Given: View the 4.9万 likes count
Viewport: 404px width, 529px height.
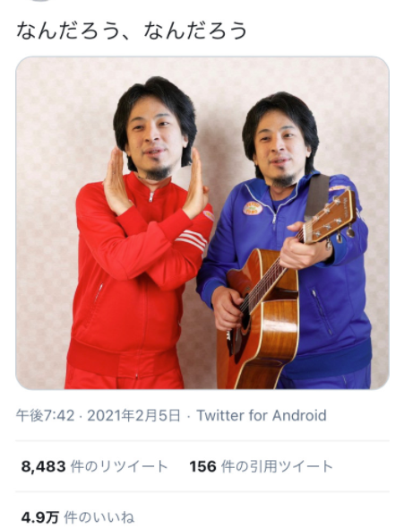Looking at the screenshot, I should pos(40,517).
